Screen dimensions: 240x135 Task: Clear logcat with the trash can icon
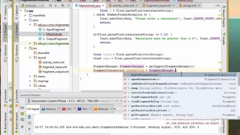click(x=29, y=117)
